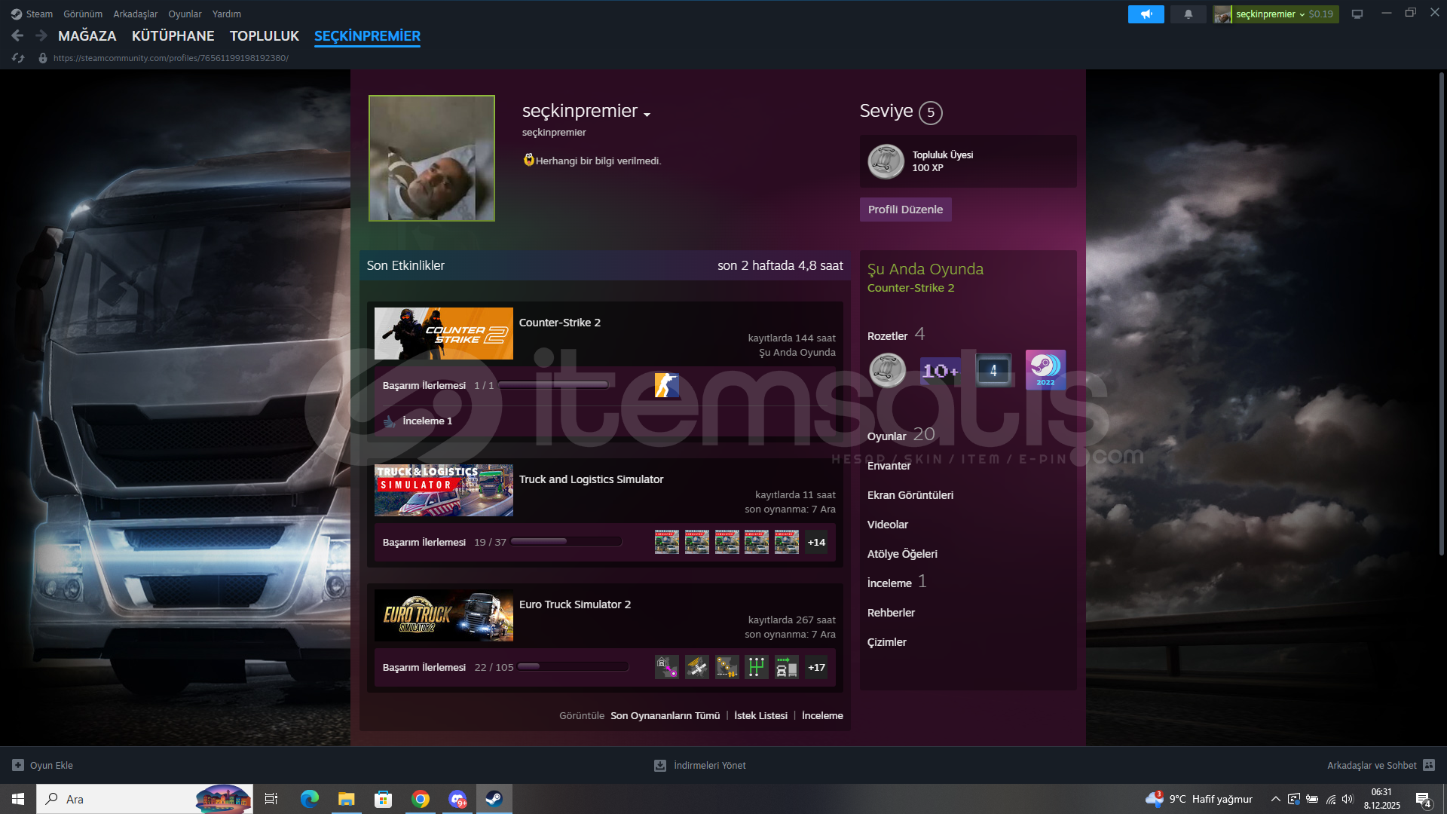
Task: Open Steam from the Windows taskbar
Action: point(494,799)
